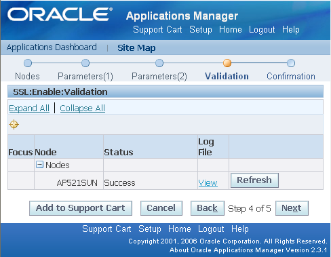
Task: Click the Parameters(1) step circle
Action: 85,63
